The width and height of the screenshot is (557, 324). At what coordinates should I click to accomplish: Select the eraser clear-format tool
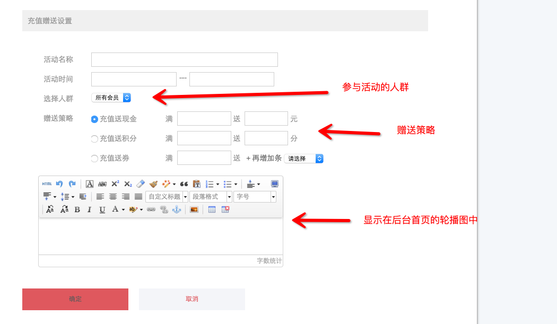coord(141,184)
